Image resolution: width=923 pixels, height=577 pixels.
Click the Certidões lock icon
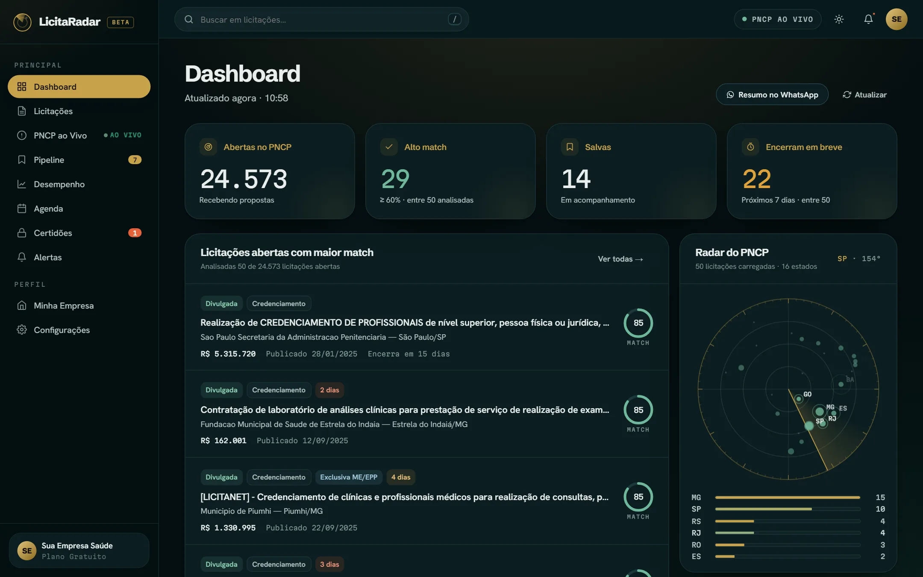[22, 233]
